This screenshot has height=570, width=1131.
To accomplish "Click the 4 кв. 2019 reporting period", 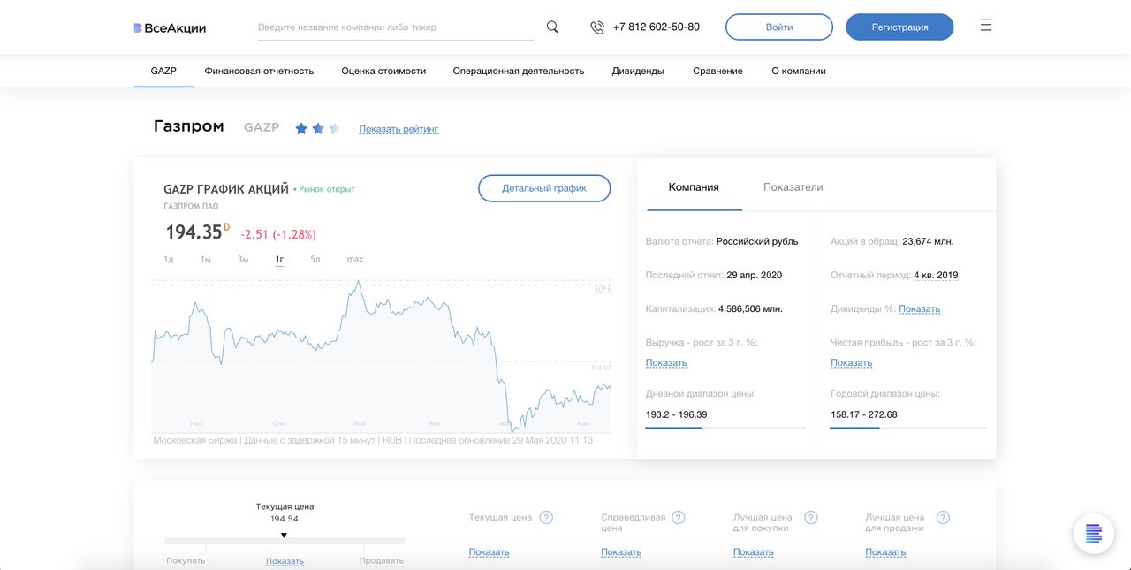I will click(x=936, y=275).
